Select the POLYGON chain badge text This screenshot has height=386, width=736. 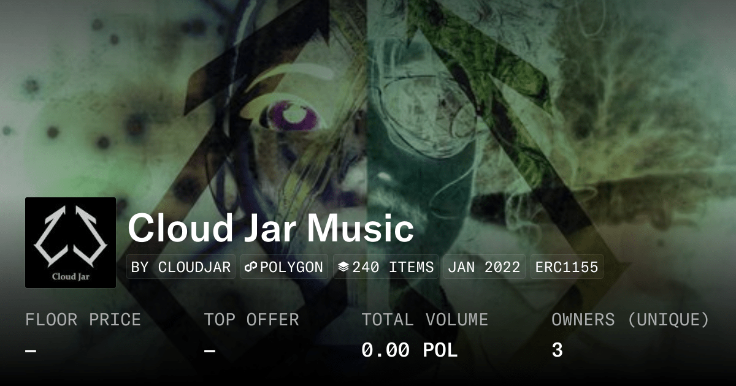[x=291, y=267]
